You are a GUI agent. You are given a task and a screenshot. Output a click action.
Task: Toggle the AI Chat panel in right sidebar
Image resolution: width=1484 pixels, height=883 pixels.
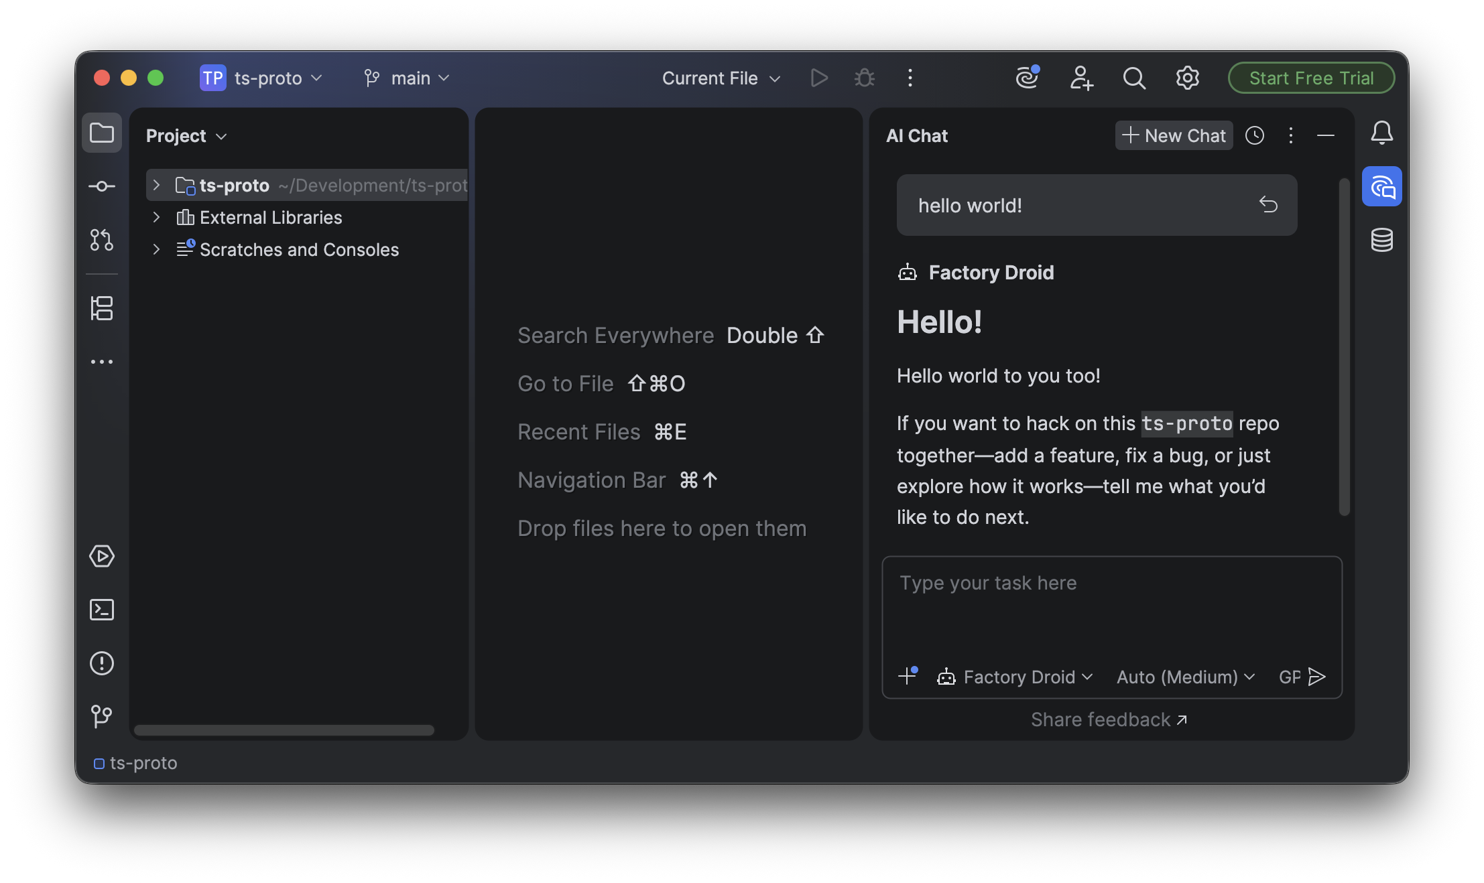[1382, 186]
